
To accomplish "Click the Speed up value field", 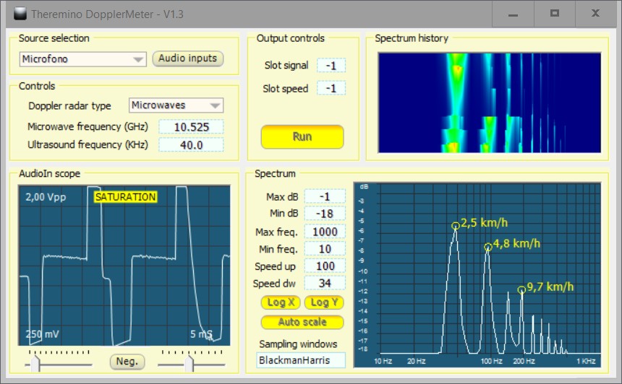I will [325, 266].
